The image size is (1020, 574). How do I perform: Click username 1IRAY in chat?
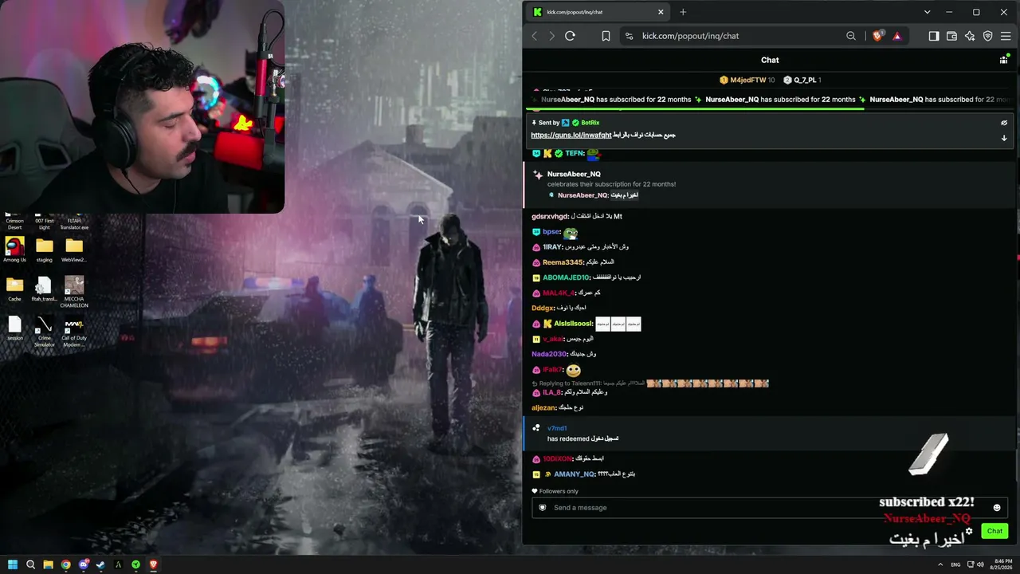pyautogui.click(x=551, y=247)
